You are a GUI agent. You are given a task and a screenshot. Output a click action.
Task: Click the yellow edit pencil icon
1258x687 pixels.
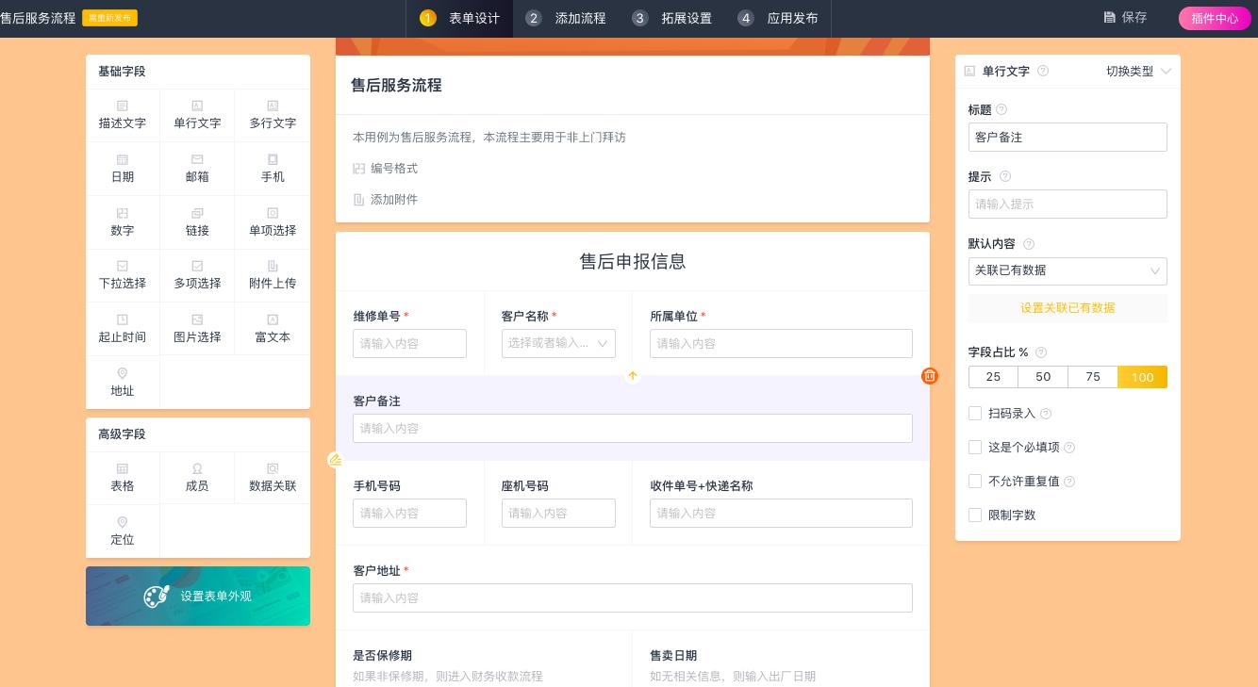coord(335,460)
